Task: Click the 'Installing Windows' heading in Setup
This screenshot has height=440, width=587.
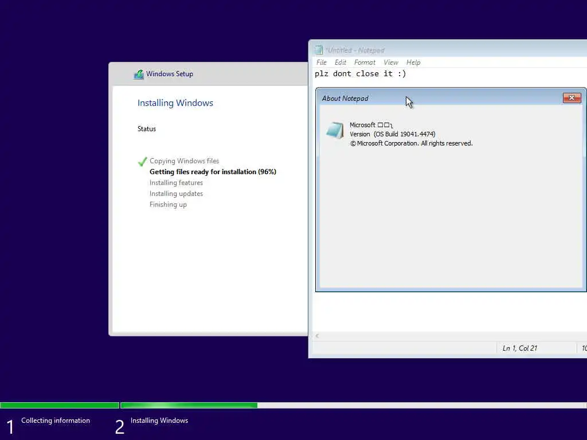Action: [175, 103]
